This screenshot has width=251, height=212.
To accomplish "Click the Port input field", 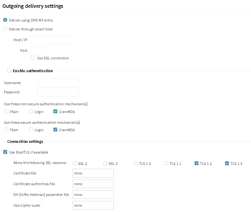I will point(38,50).
